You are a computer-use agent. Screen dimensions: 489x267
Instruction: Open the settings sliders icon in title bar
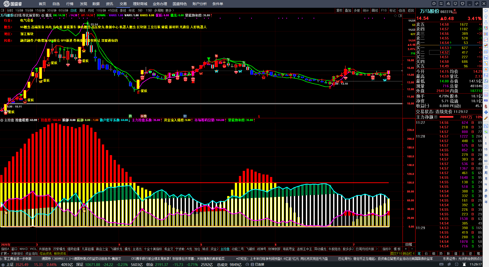[441, 4]
